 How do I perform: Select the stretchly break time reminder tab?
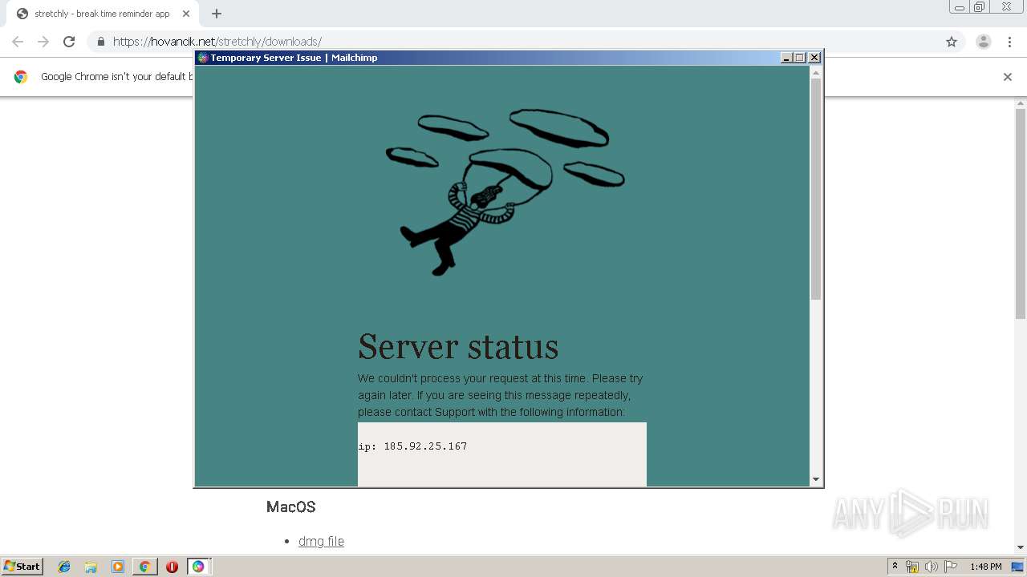click(x=103, y=14)
